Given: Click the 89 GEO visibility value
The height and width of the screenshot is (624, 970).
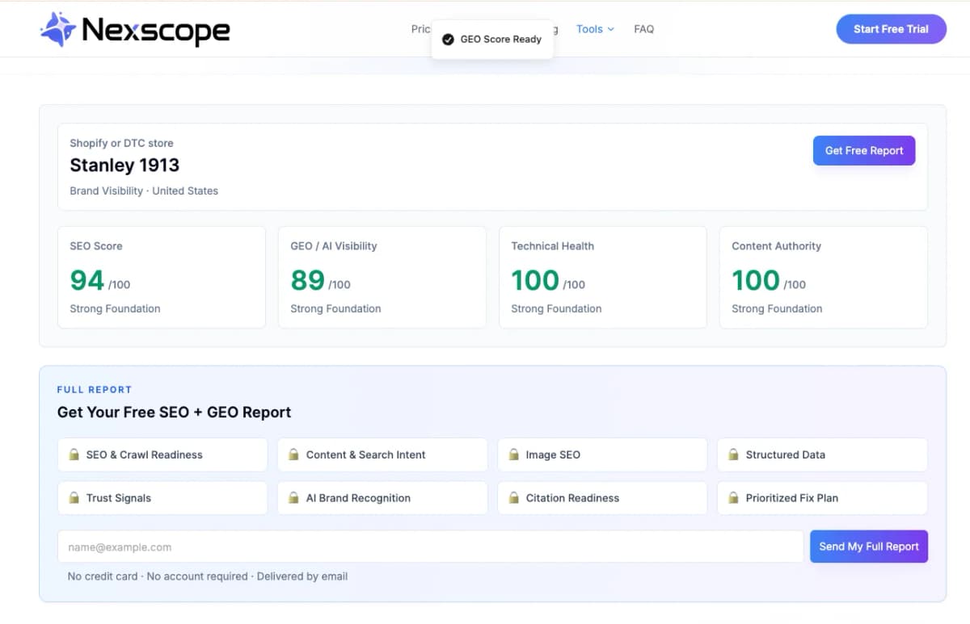Looking at the screenshot, I should click(308, 280).
